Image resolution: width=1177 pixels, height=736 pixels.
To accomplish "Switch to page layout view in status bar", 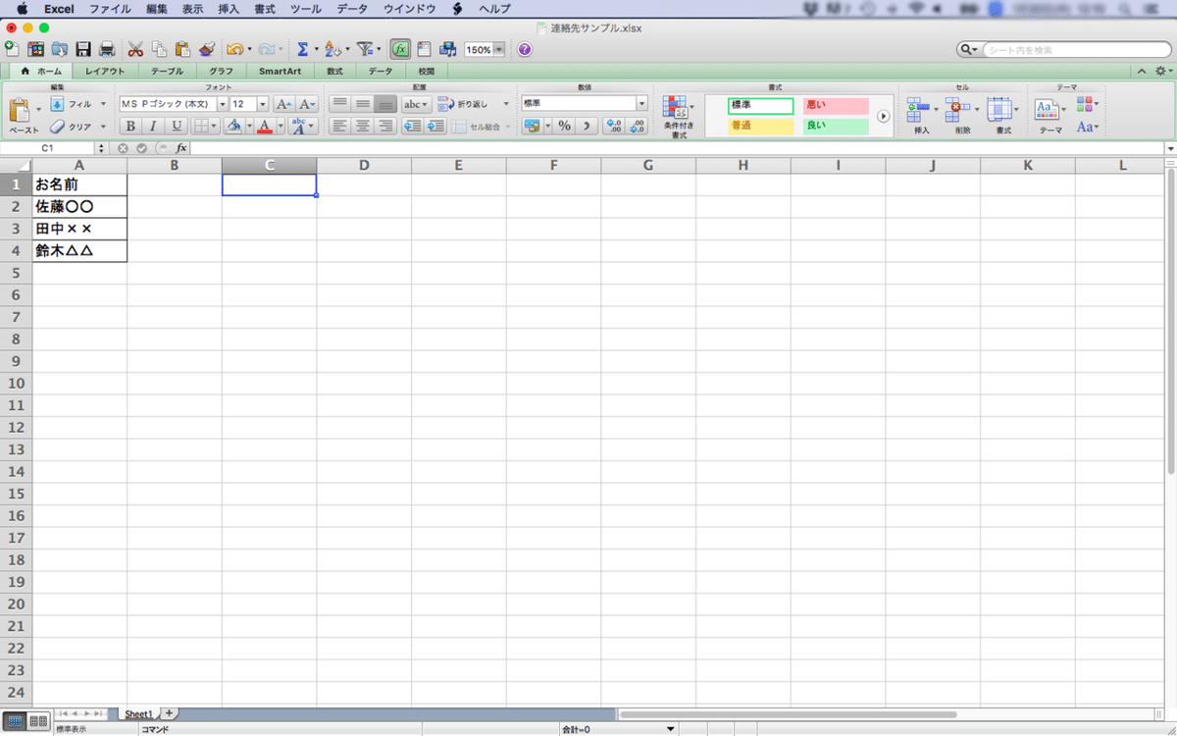I will (39, 721).
